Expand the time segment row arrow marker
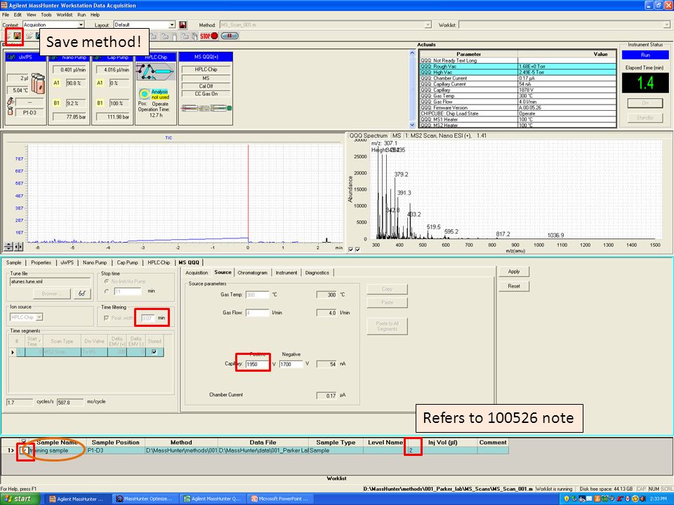This screenshot has height=505, width=674. 13,352
